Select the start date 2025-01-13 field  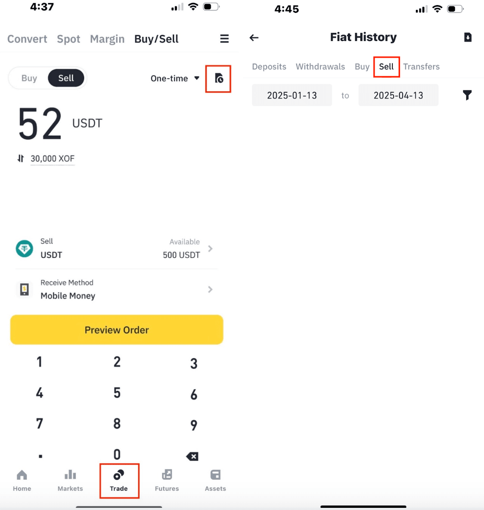292,95
